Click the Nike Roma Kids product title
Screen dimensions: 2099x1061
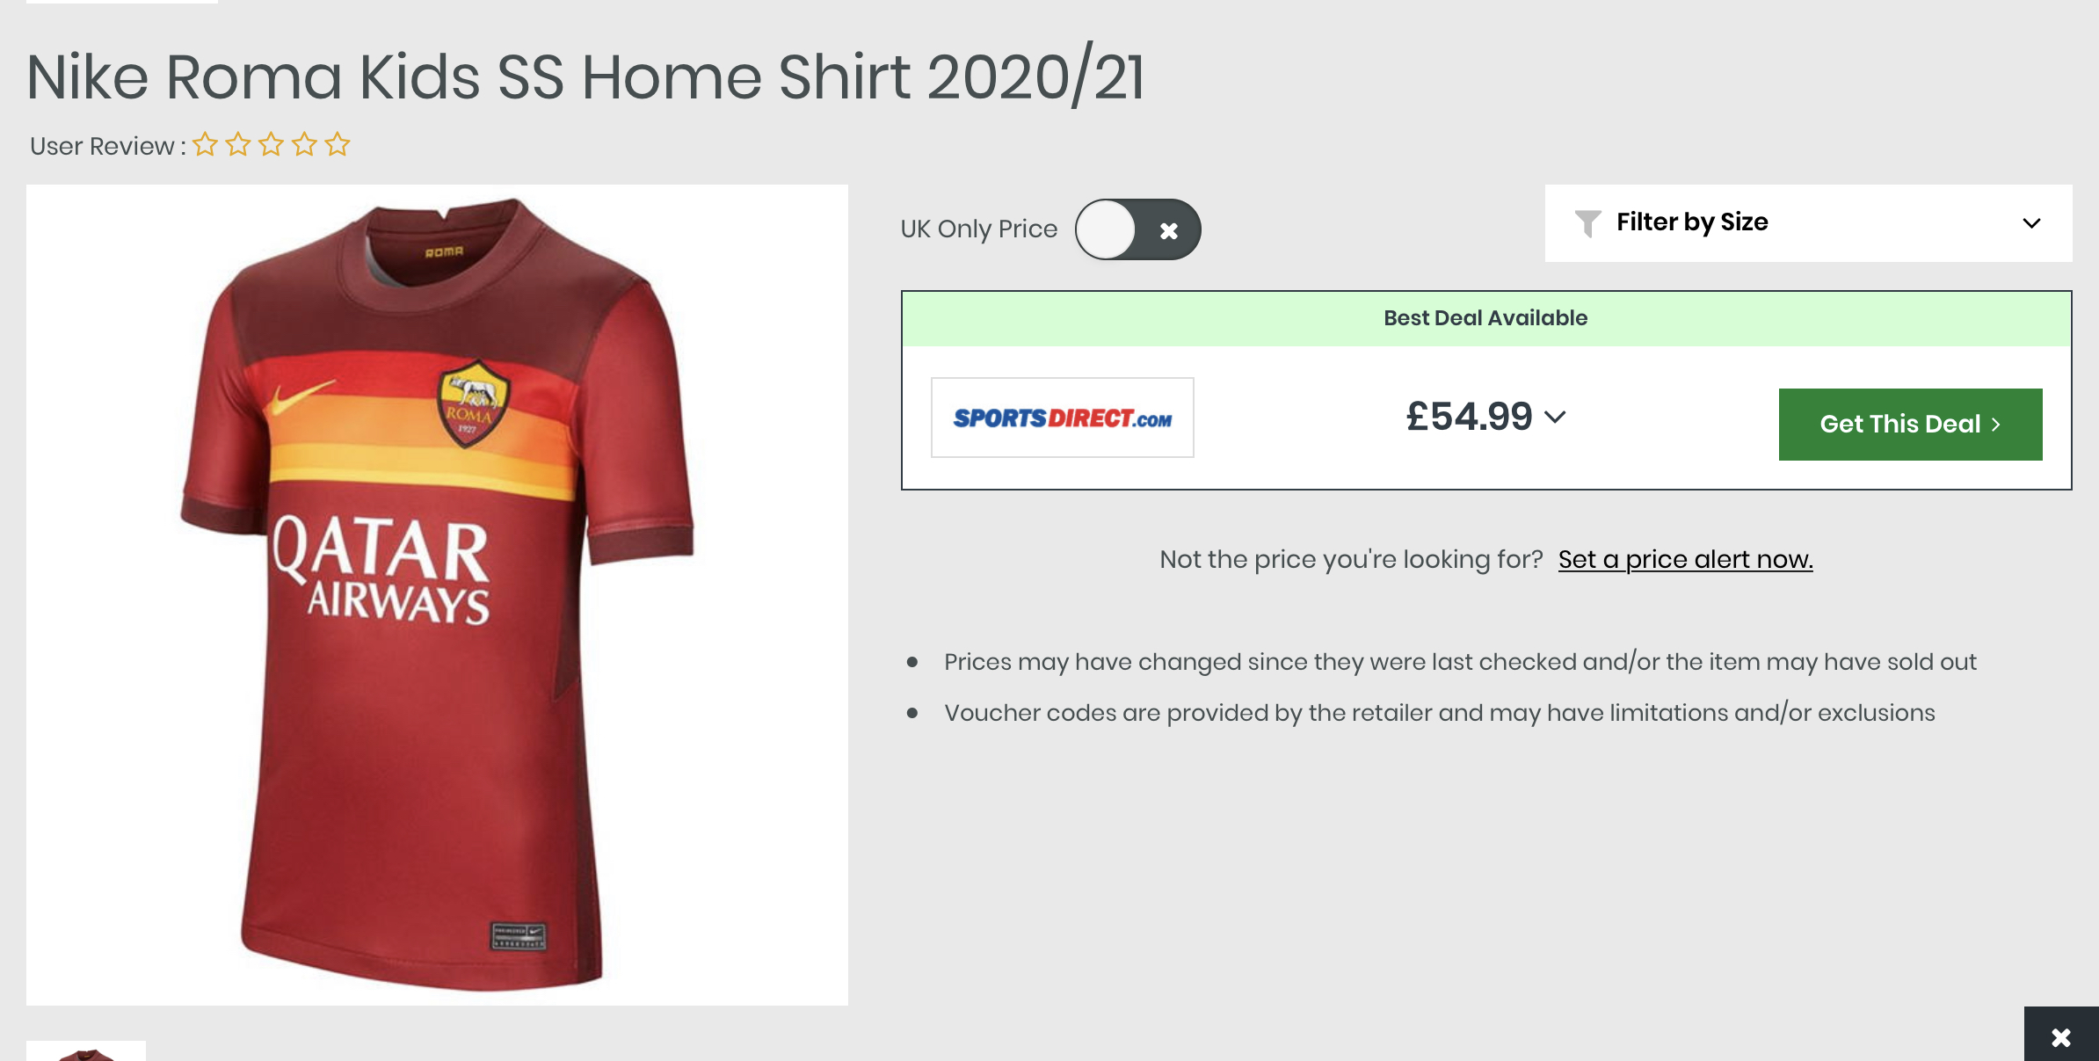(585, 77)
